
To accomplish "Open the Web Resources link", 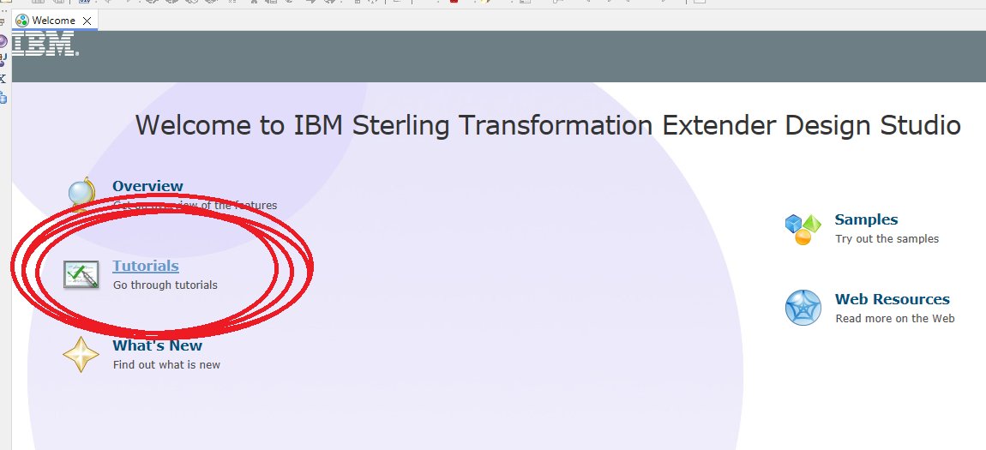I will pyautogui.click(x=893, y=299).
